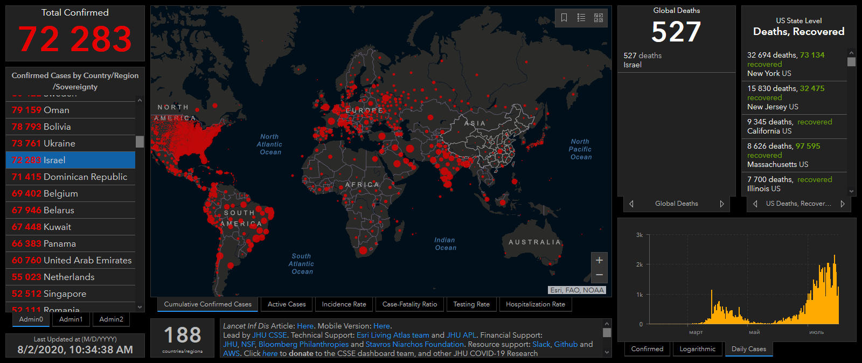Open the Esri Living Atlas team link

pyautogui.click(x=393, y=335)
